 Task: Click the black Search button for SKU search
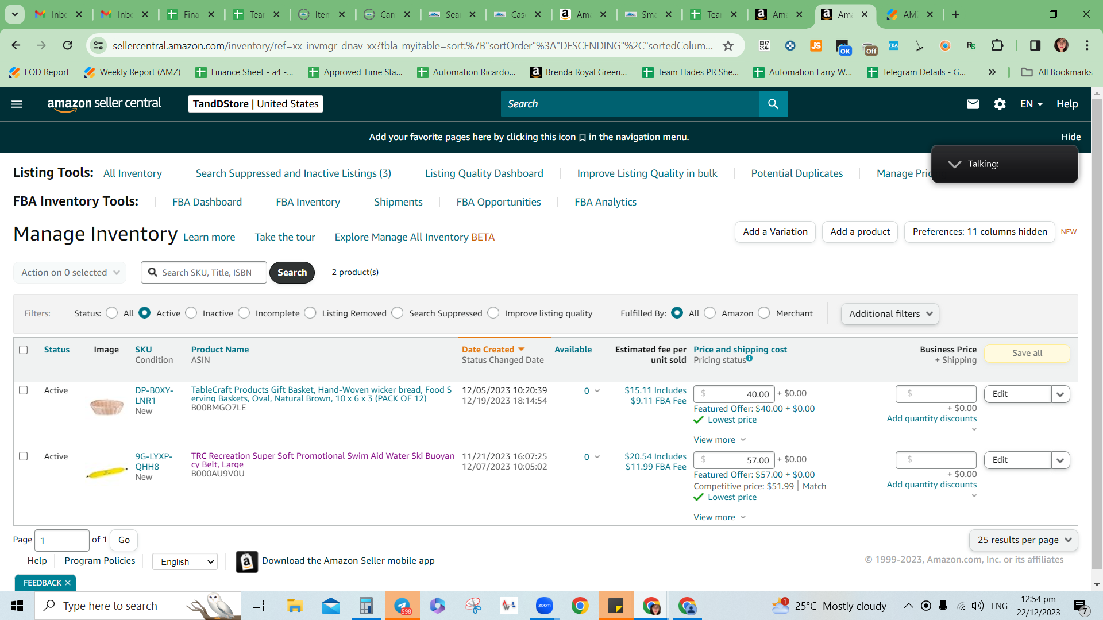point(292,273)
